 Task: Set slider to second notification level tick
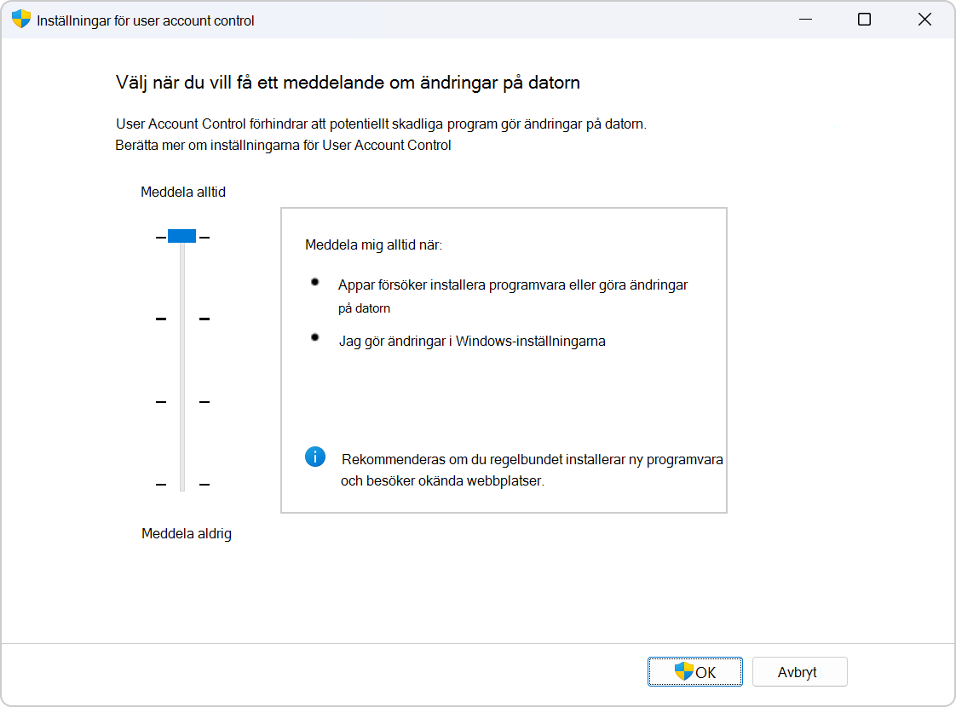click(182, 319)
